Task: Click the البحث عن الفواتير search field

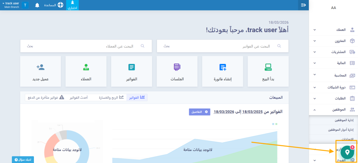Action: click(x=222, y=46)
